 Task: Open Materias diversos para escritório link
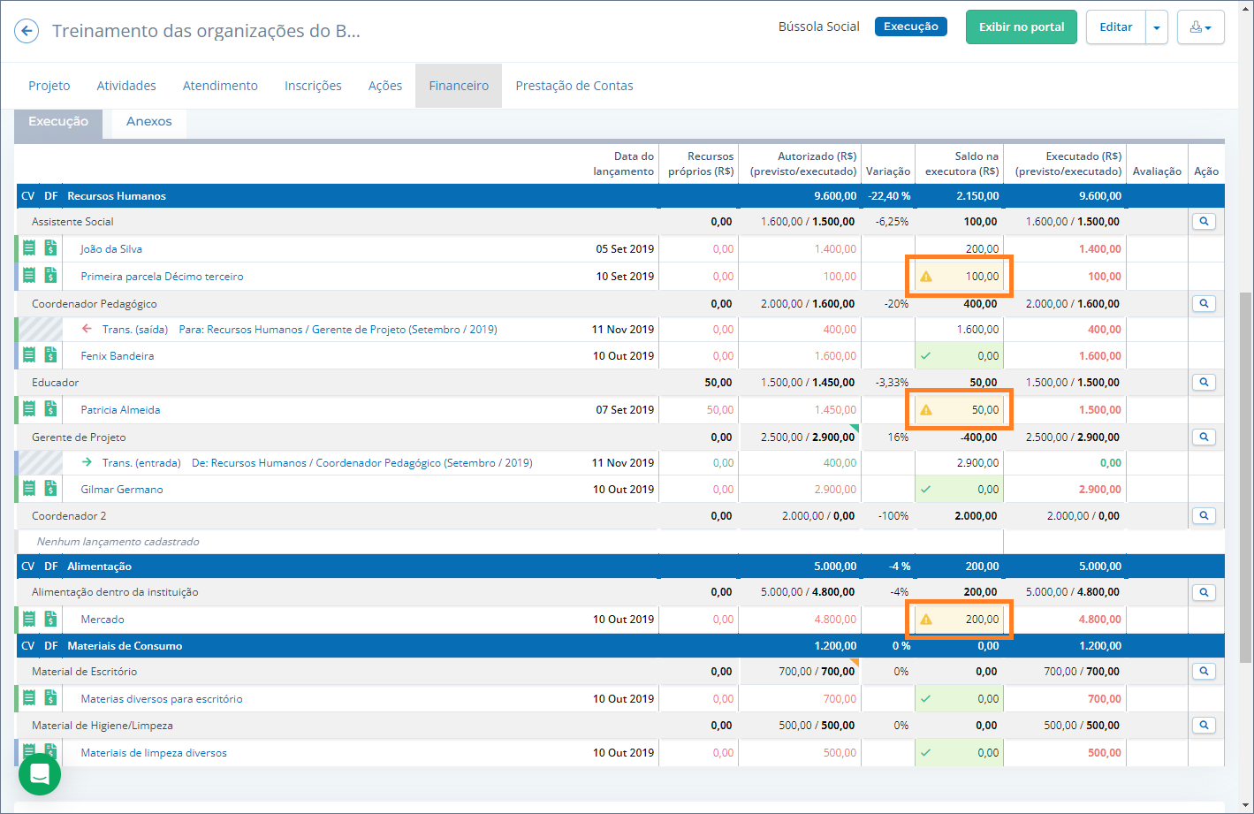point(162,699)
